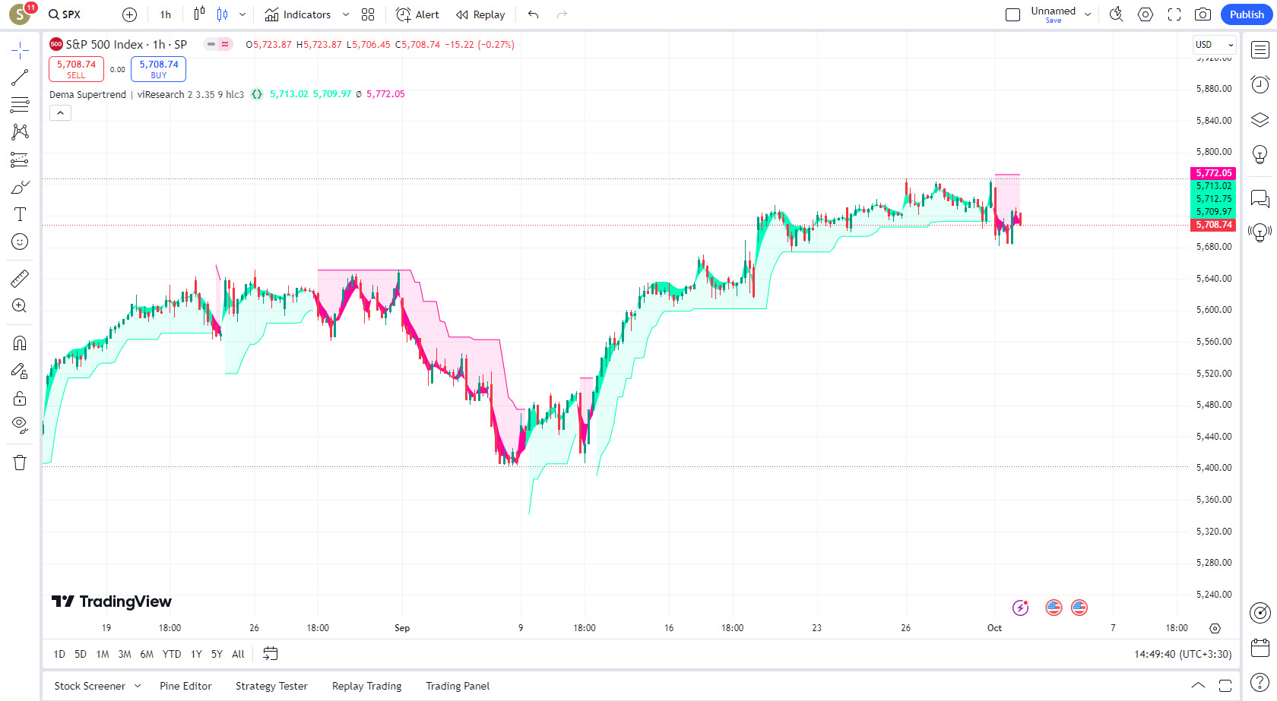Viewport: 1277px width, 701px height.
Task: Expand the Indicators favorites dropdown
Action: coord(346,14)
